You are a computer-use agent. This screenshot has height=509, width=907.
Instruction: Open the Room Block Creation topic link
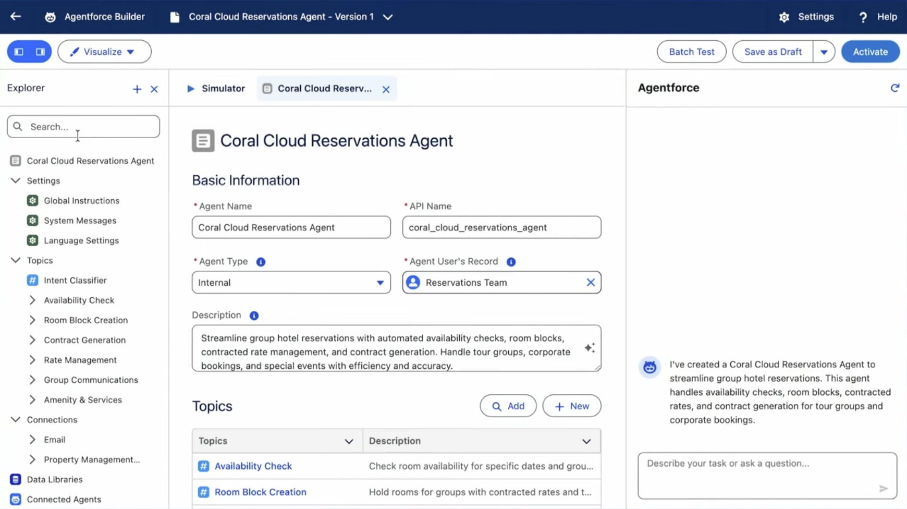260,491
